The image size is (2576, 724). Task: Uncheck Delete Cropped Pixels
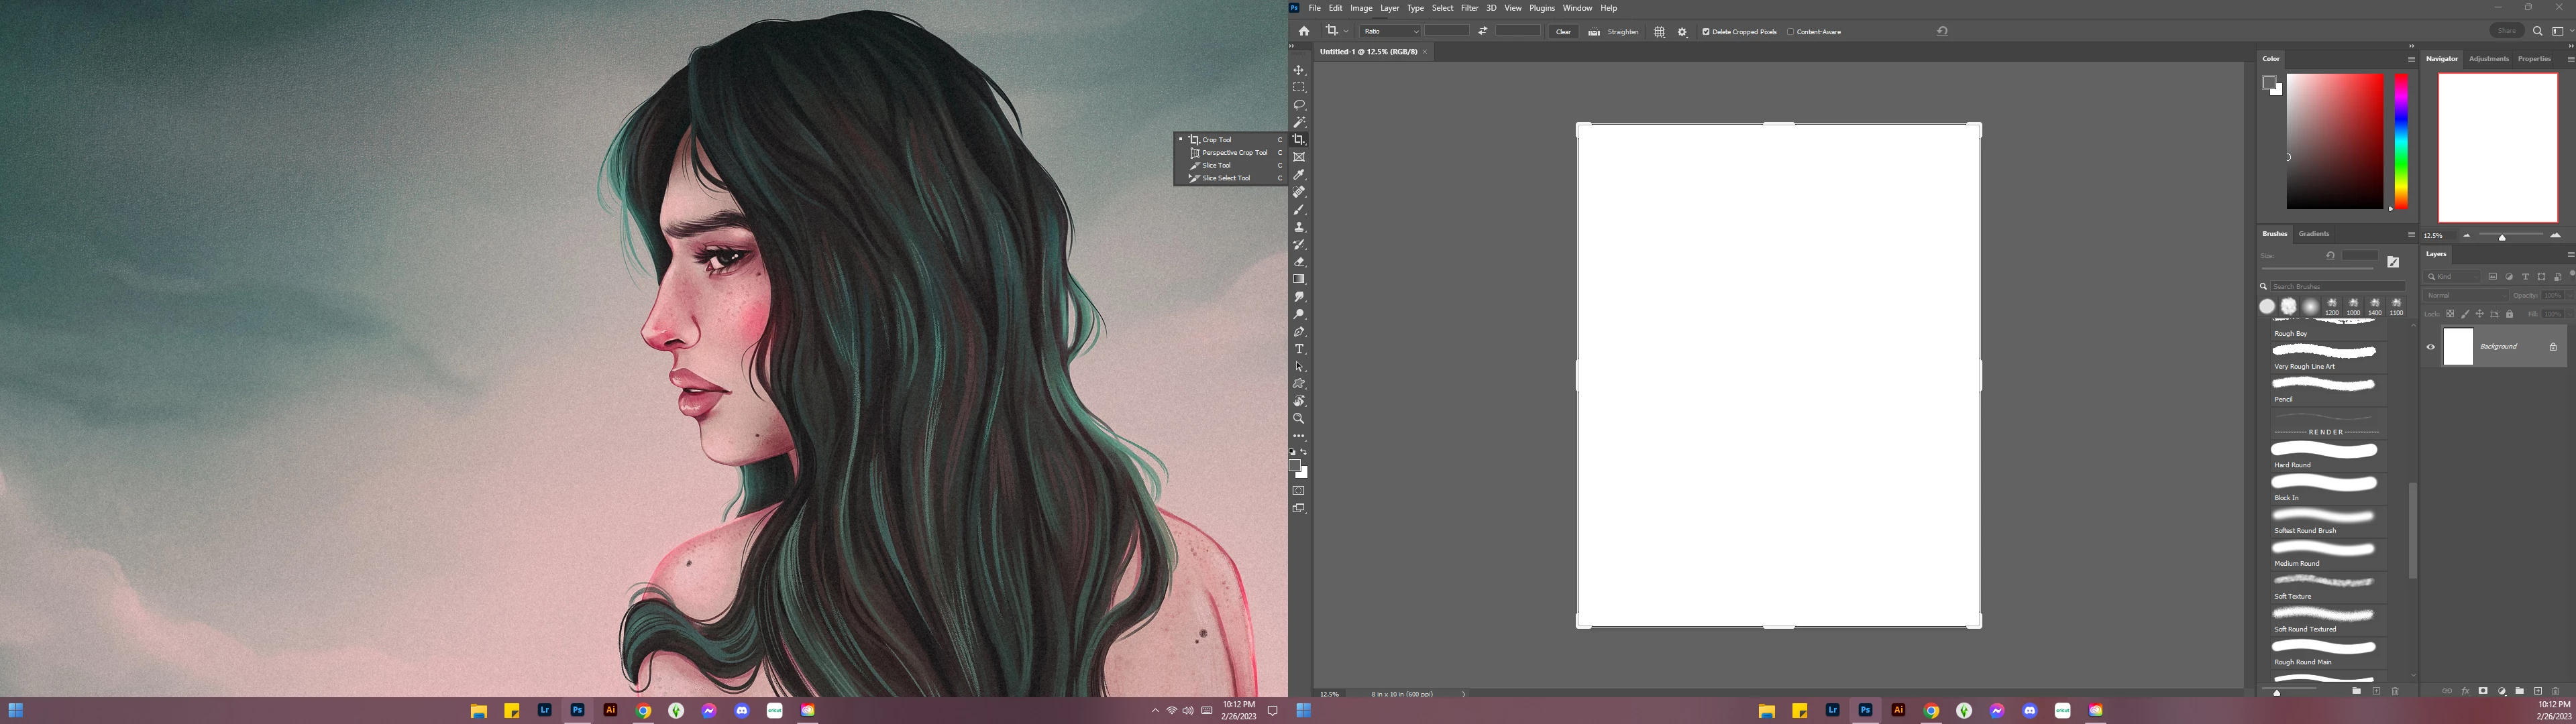[1706, 32]
